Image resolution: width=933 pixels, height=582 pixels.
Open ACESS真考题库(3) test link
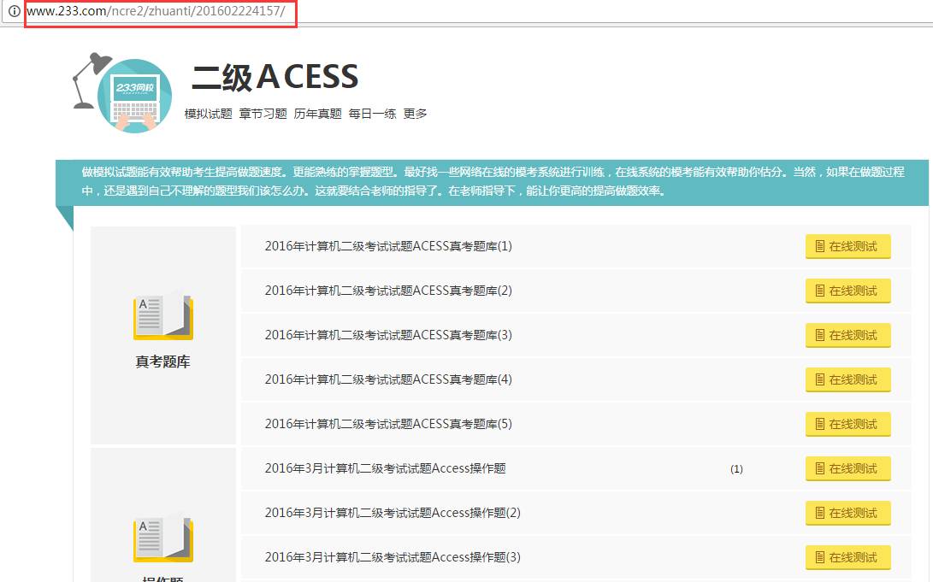tap(388, 335)
